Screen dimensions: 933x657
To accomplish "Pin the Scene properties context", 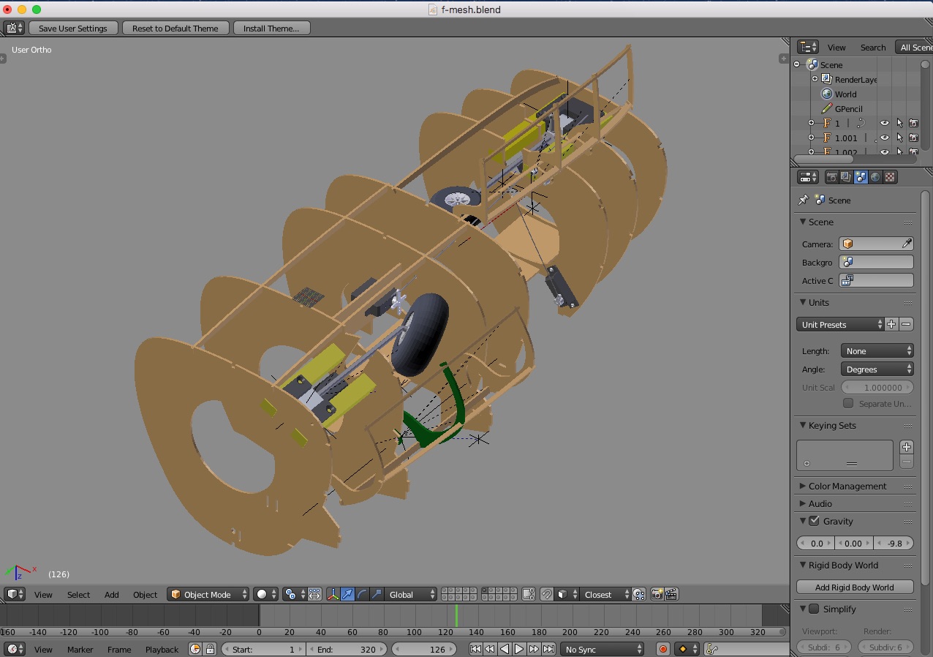I will pyautogui.click(x=804, y=200).
